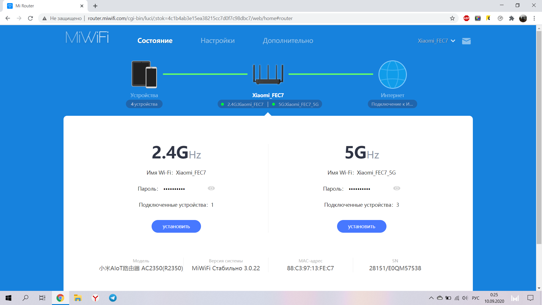
Task: Open the Windows notification center
Action: coord(530,298)
